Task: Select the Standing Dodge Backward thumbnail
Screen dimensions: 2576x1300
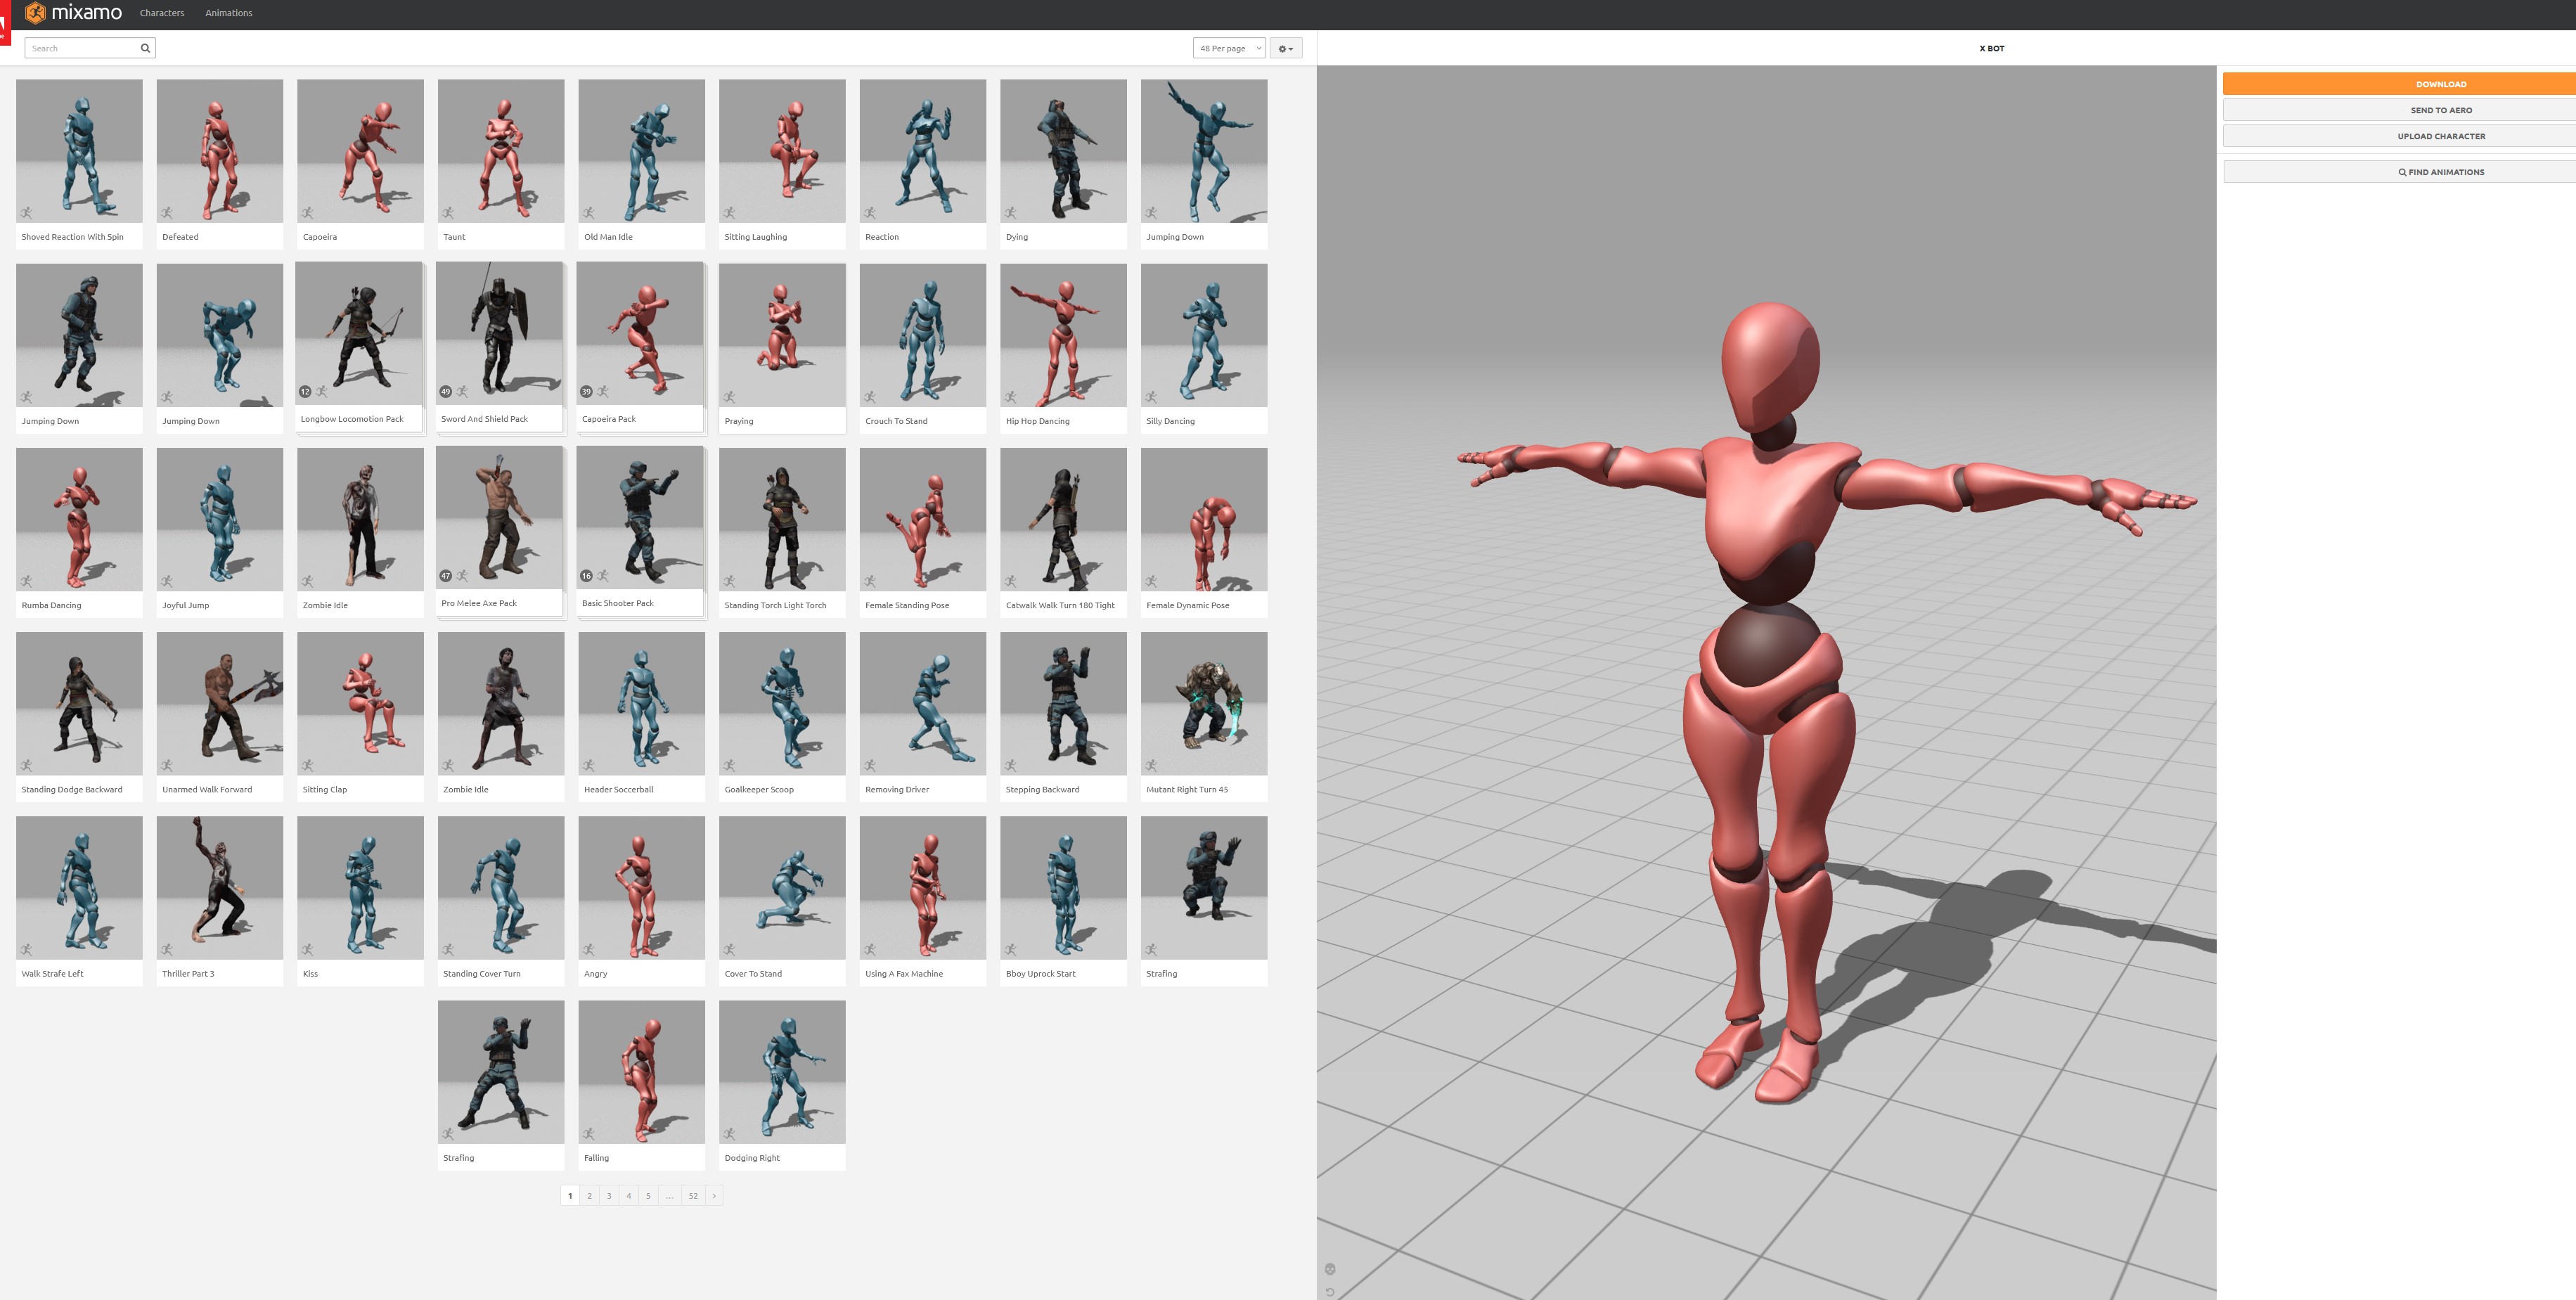Action: click(x=79, y=703)
